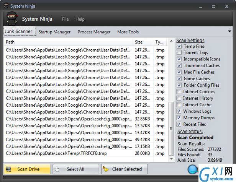The width and height of the screenshot is (236, 182).
Task: Close the System Ninja window
Action: coord(227,6)
